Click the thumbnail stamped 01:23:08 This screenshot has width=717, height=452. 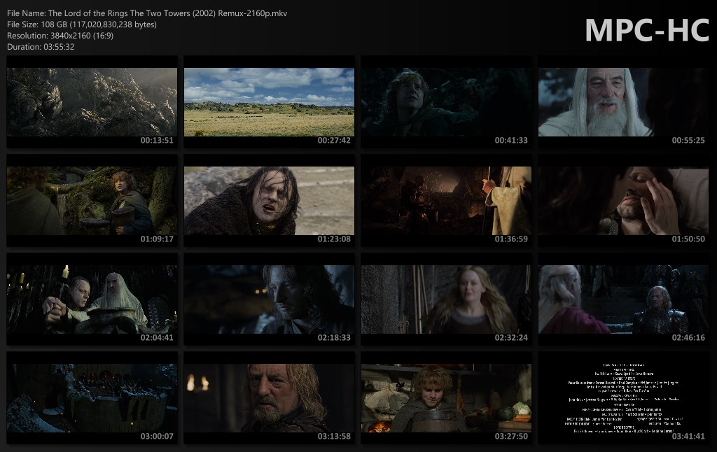pyautogui.click(x=269, y=201)
